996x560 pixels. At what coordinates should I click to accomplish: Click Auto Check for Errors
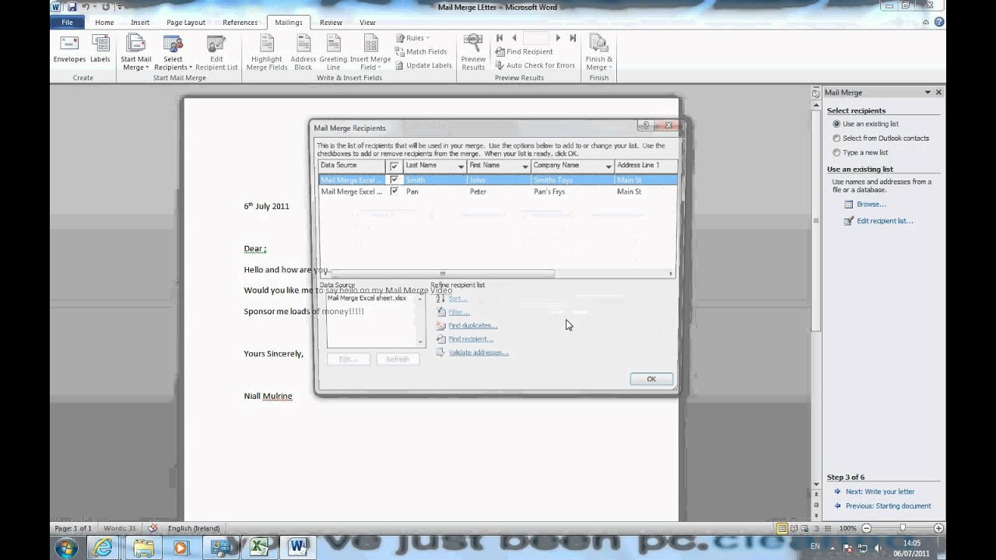pos(535,65)
